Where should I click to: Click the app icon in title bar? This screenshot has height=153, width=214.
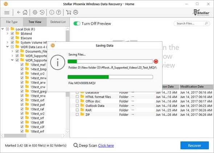pos(6,4)
